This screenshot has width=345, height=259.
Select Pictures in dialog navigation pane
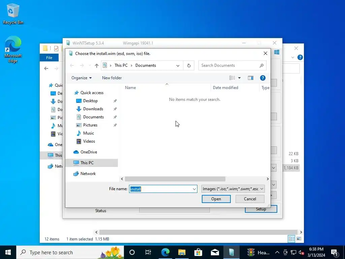click(90, 125)
